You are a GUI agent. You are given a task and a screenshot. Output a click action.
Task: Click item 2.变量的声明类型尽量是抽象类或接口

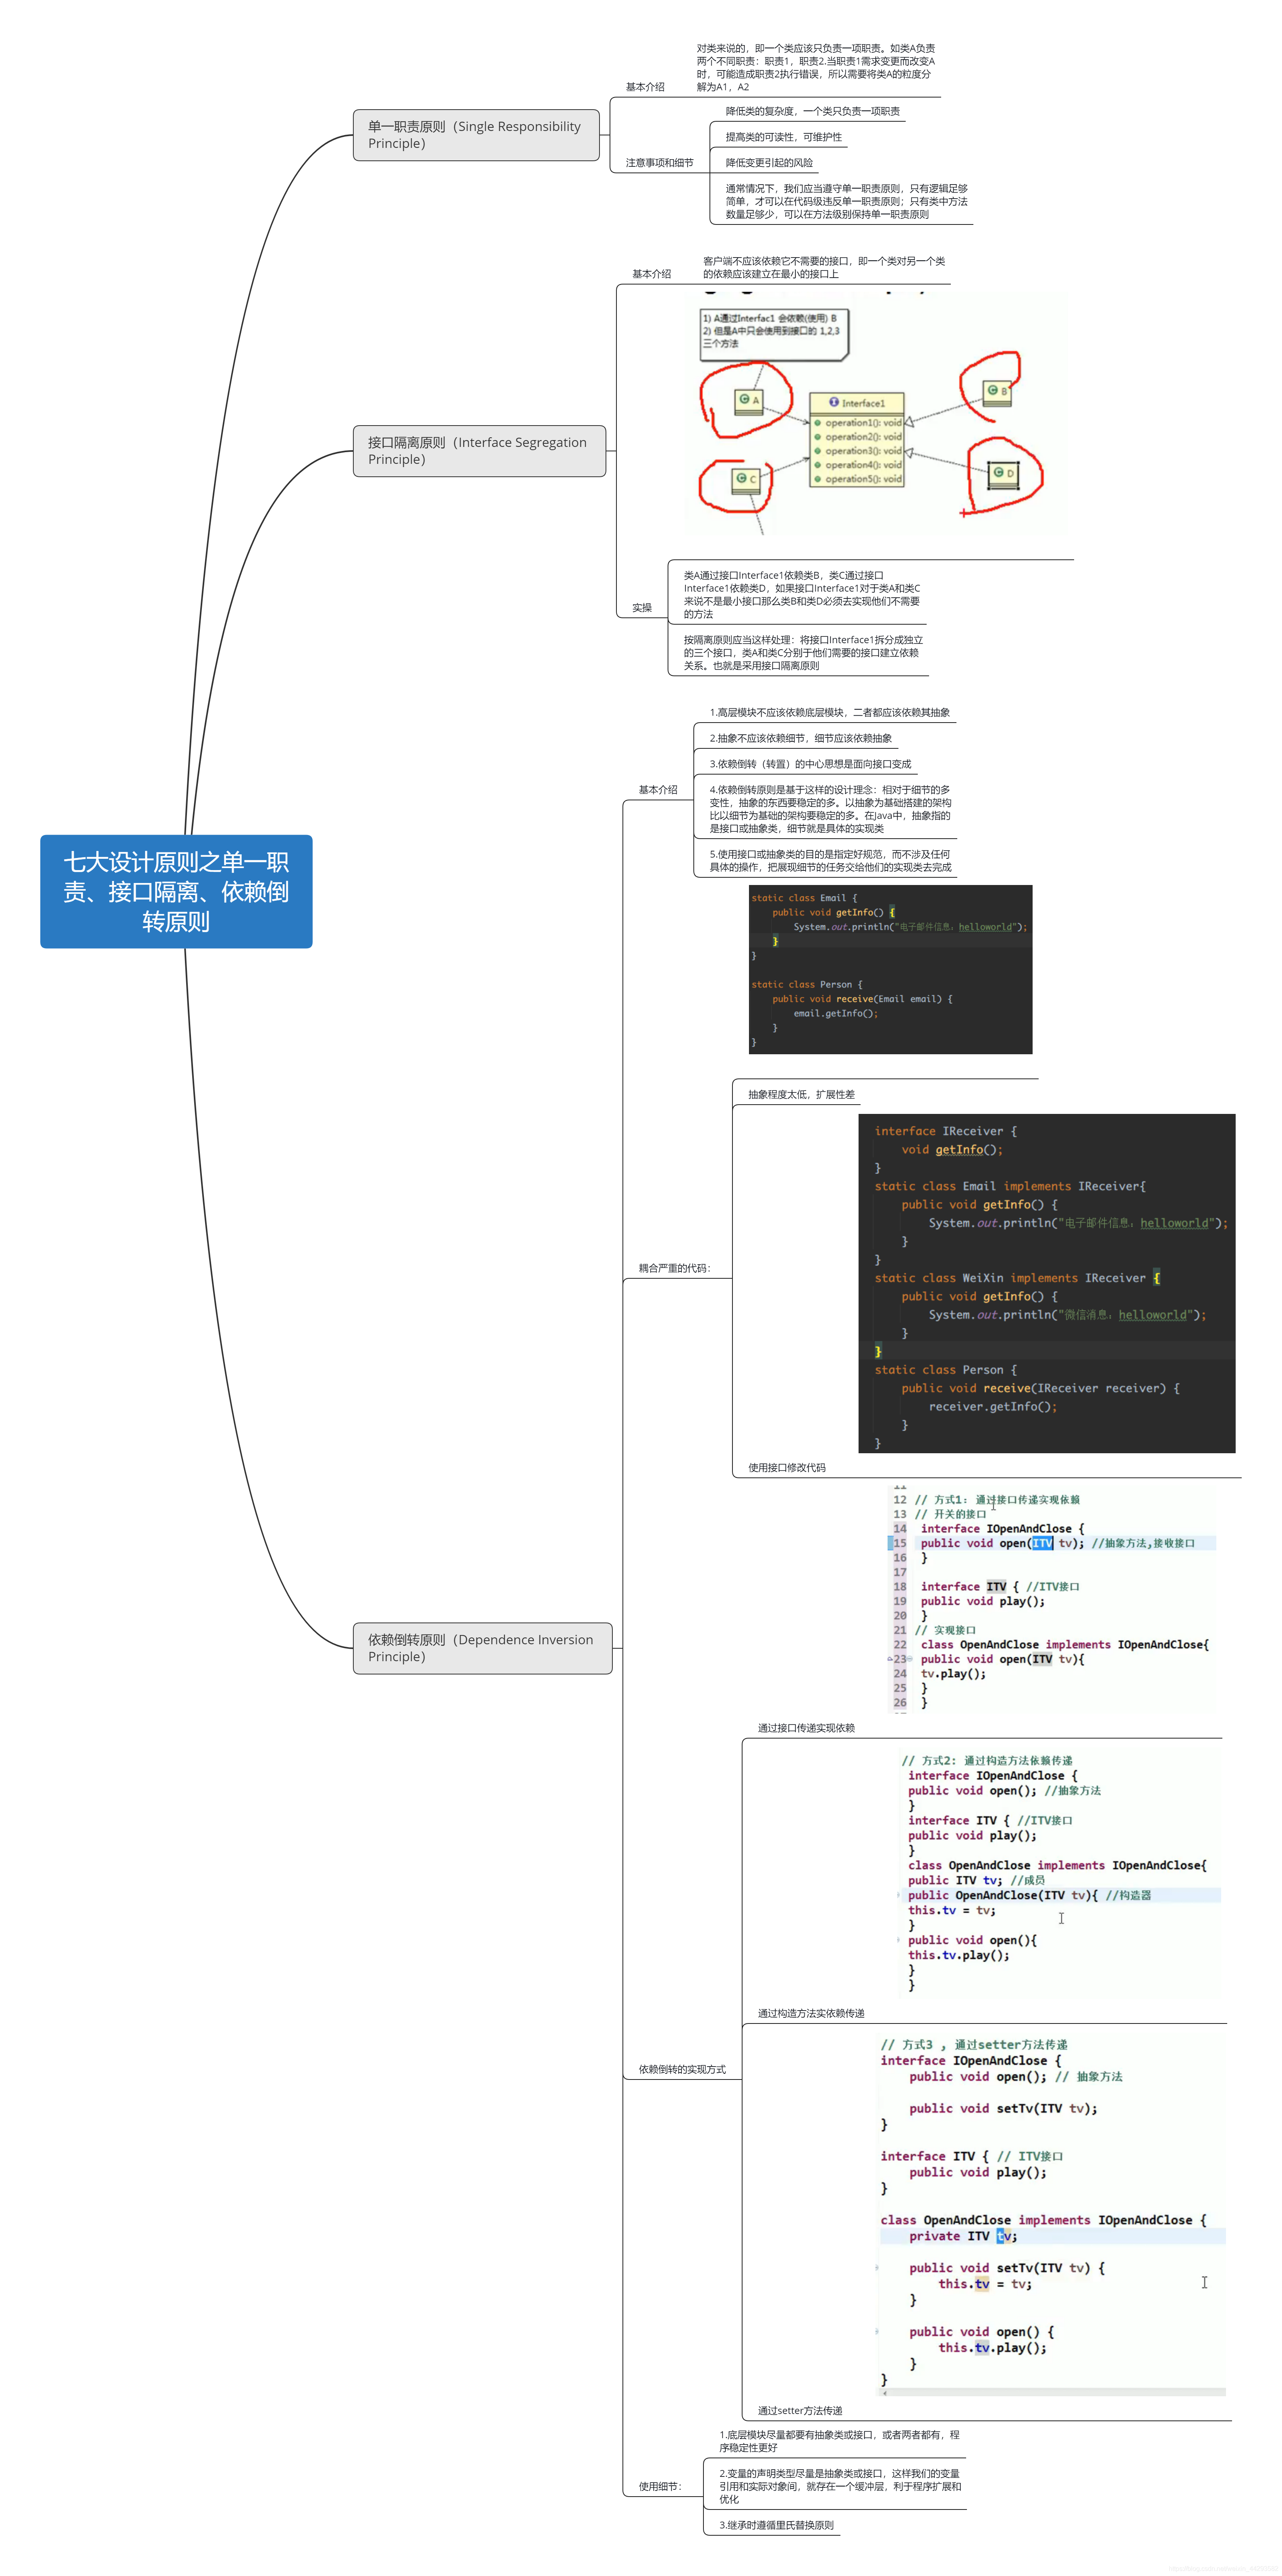pyautogui.click(x=840, y=2486)
